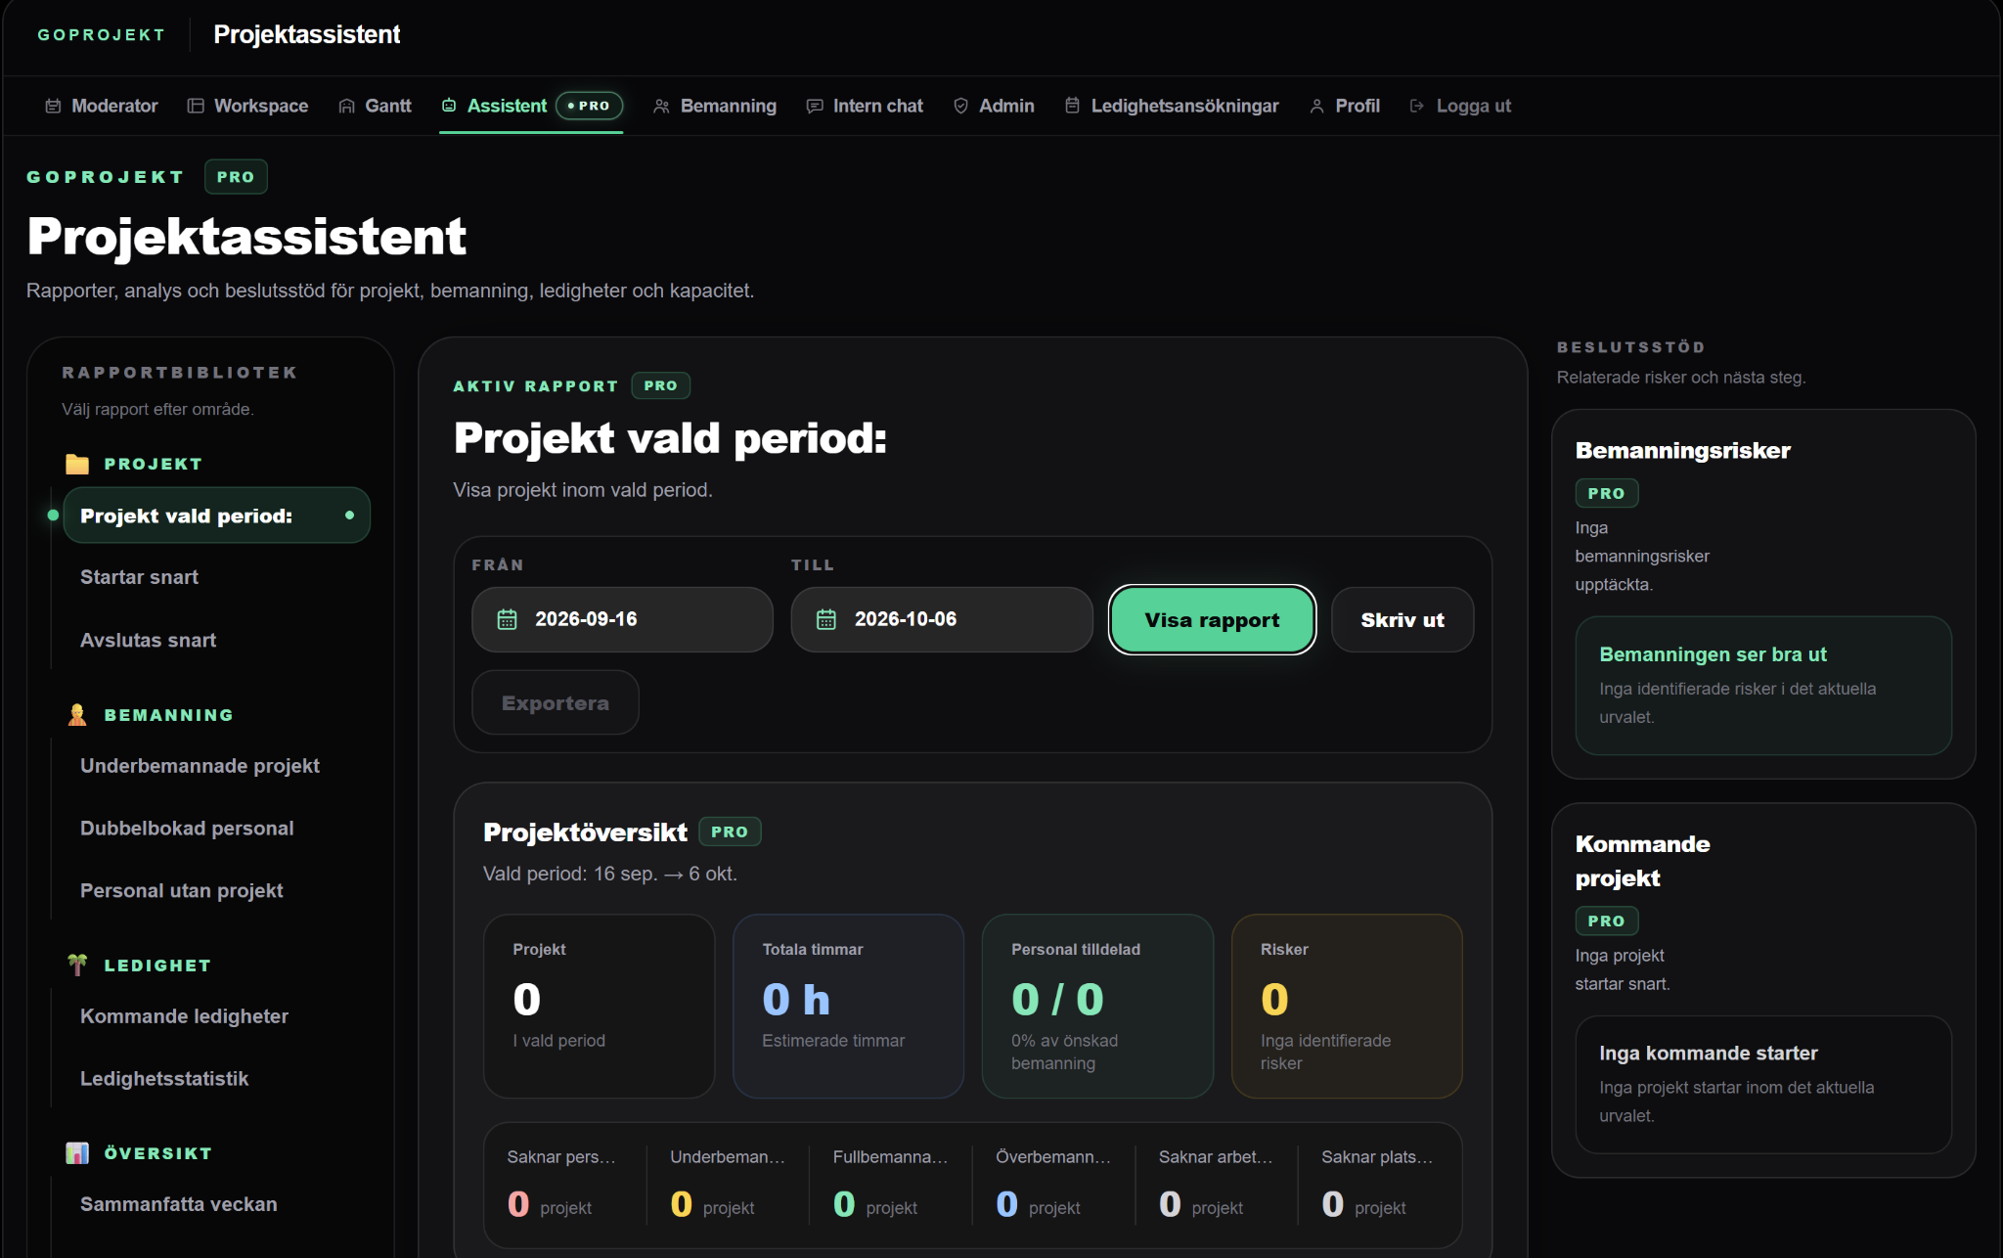Image resolution: width=2003 pixels, height=1258 pixels.
Task: Click the Profil person icon
Action: pyautogui.click(x=1317, y=106)
